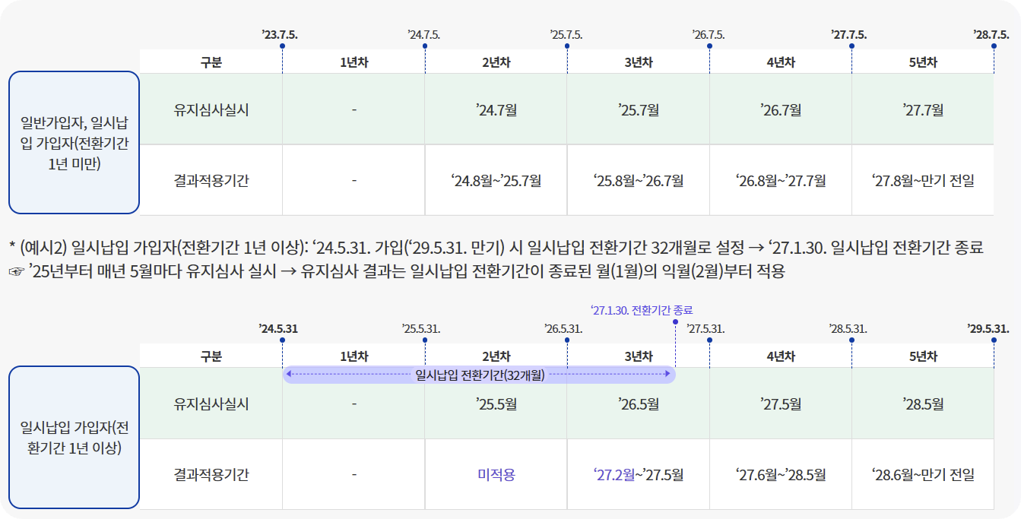Screen dimensions: 1021x519
Task: Select the '25.8월~'26.7월 period cell
Action: tap(638, 181)
